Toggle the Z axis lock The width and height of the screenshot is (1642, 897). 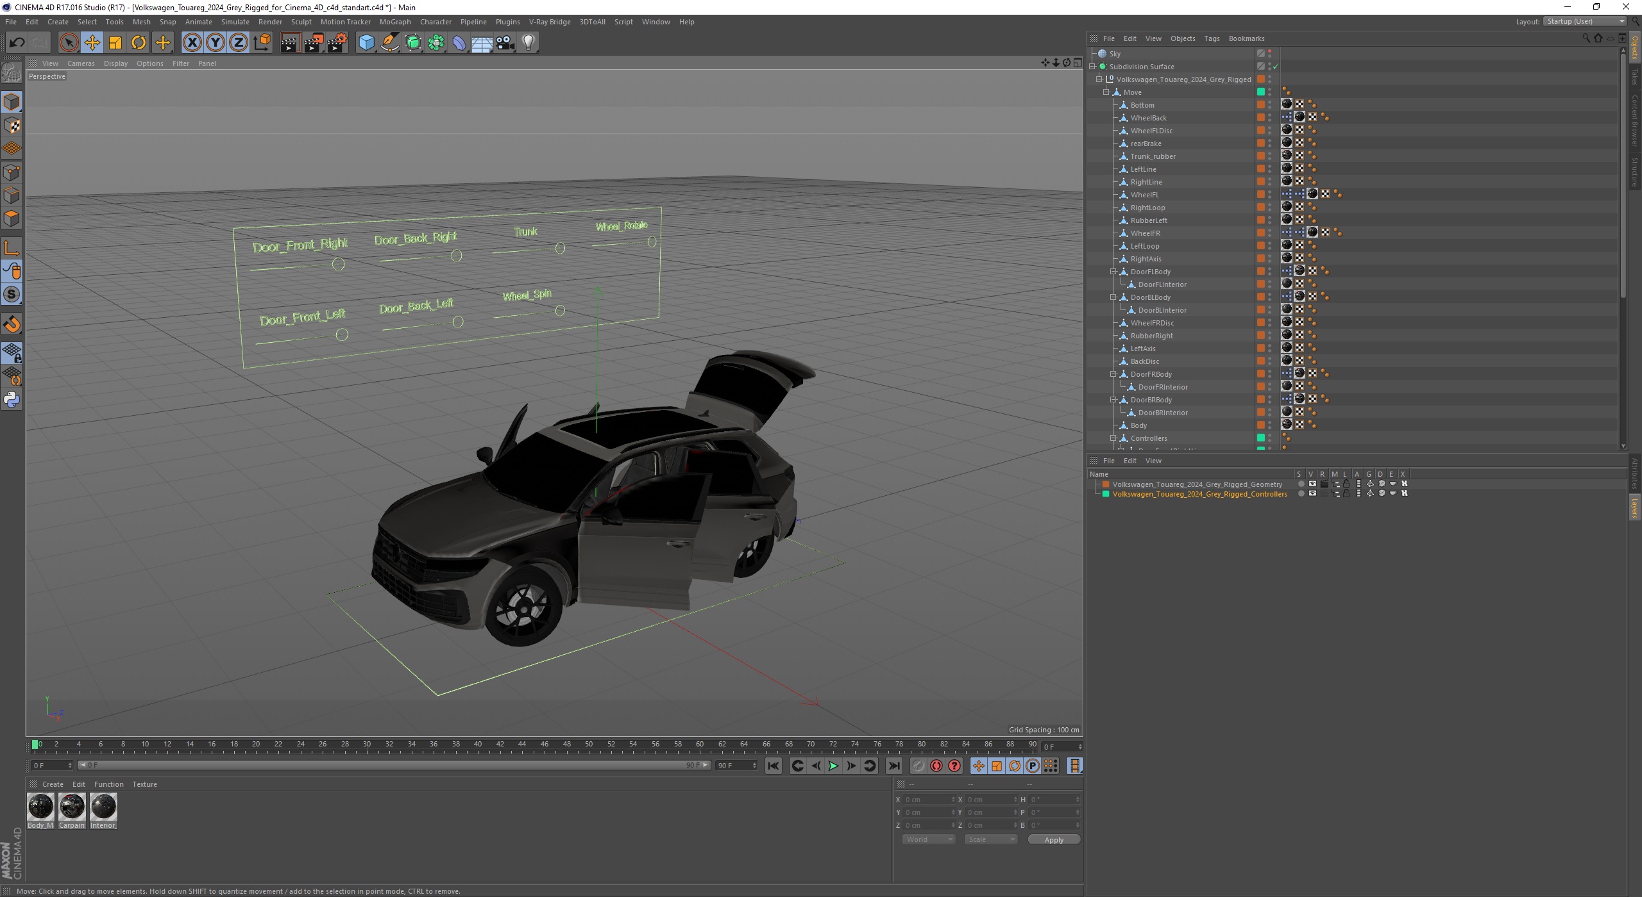239,43
